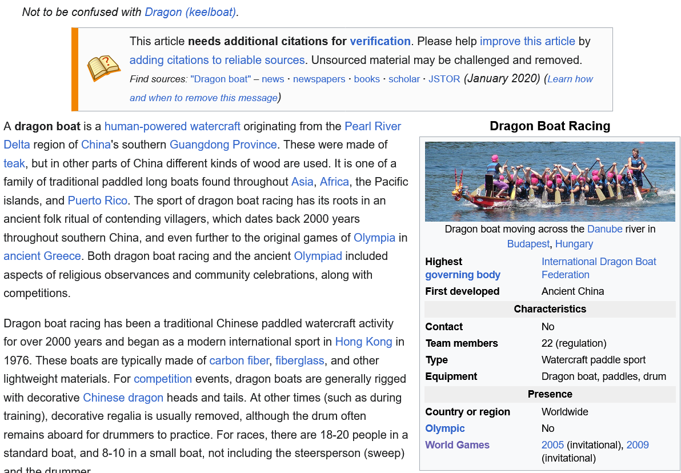This screenshot has width=681, height=473.
Task: Open the books sources link
Action: tap(367, 79)
